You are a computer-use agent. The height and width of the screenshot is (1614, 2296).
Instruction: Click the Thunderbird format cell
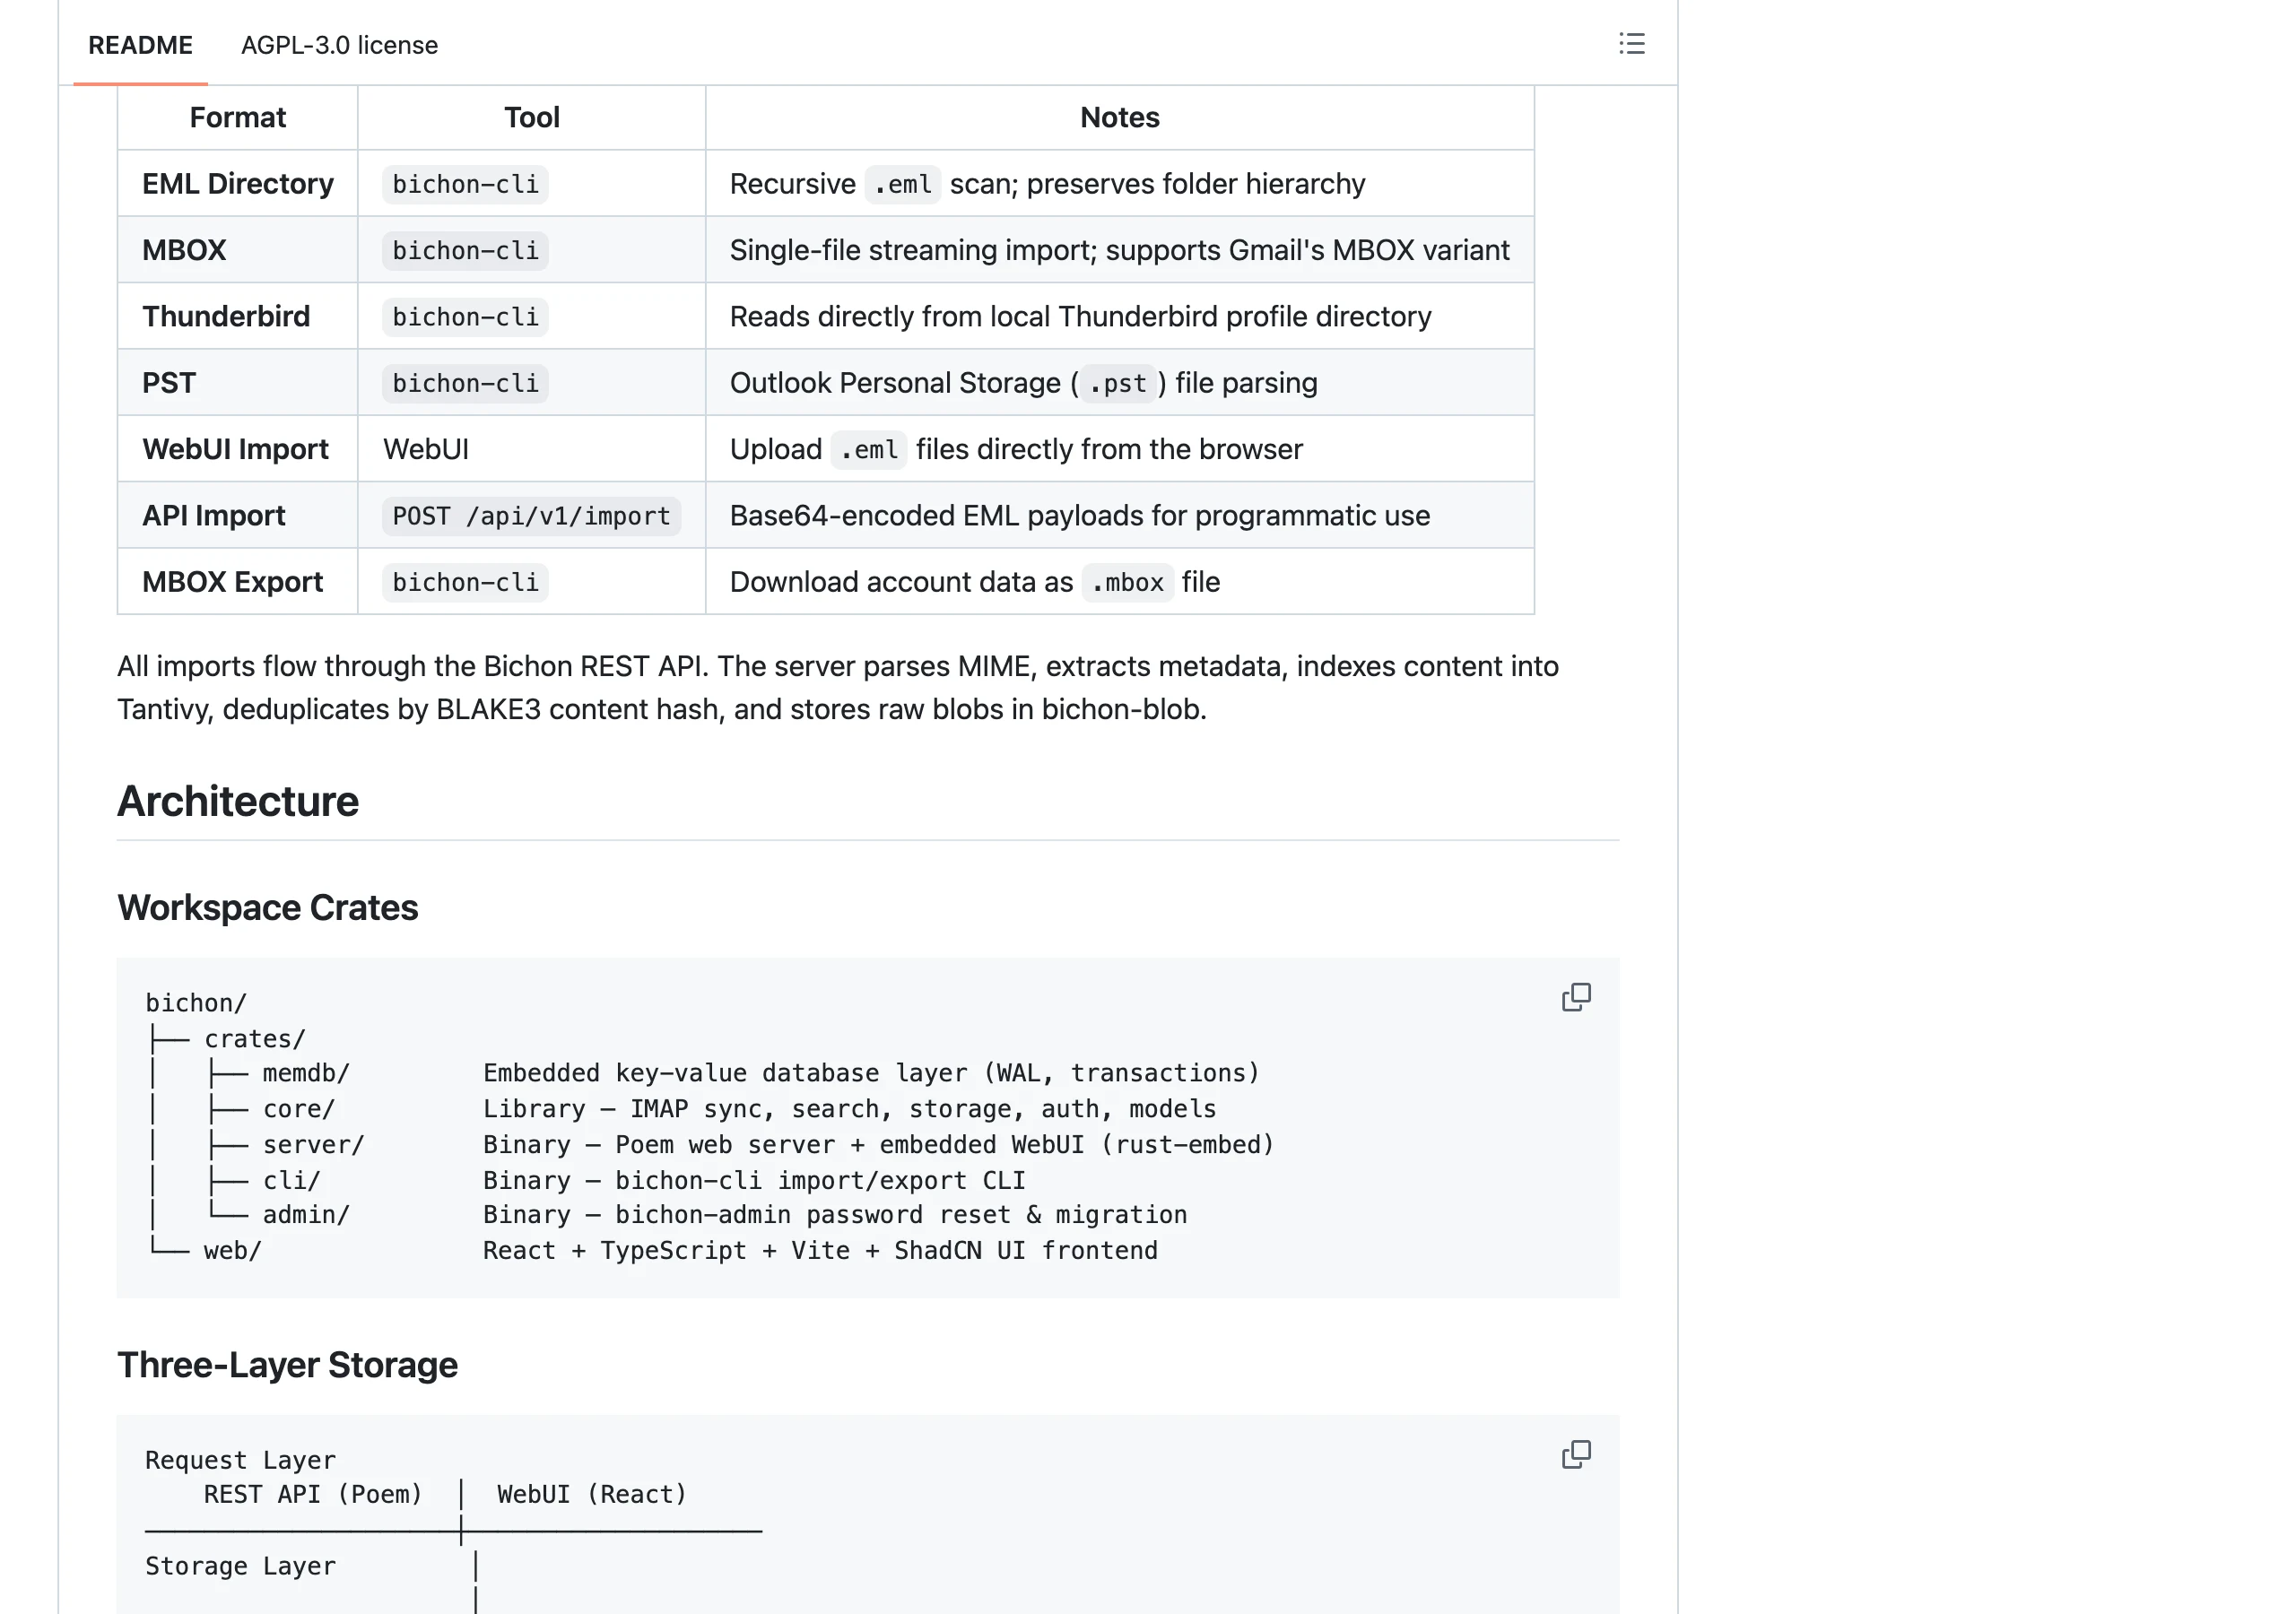pos(238,316)
